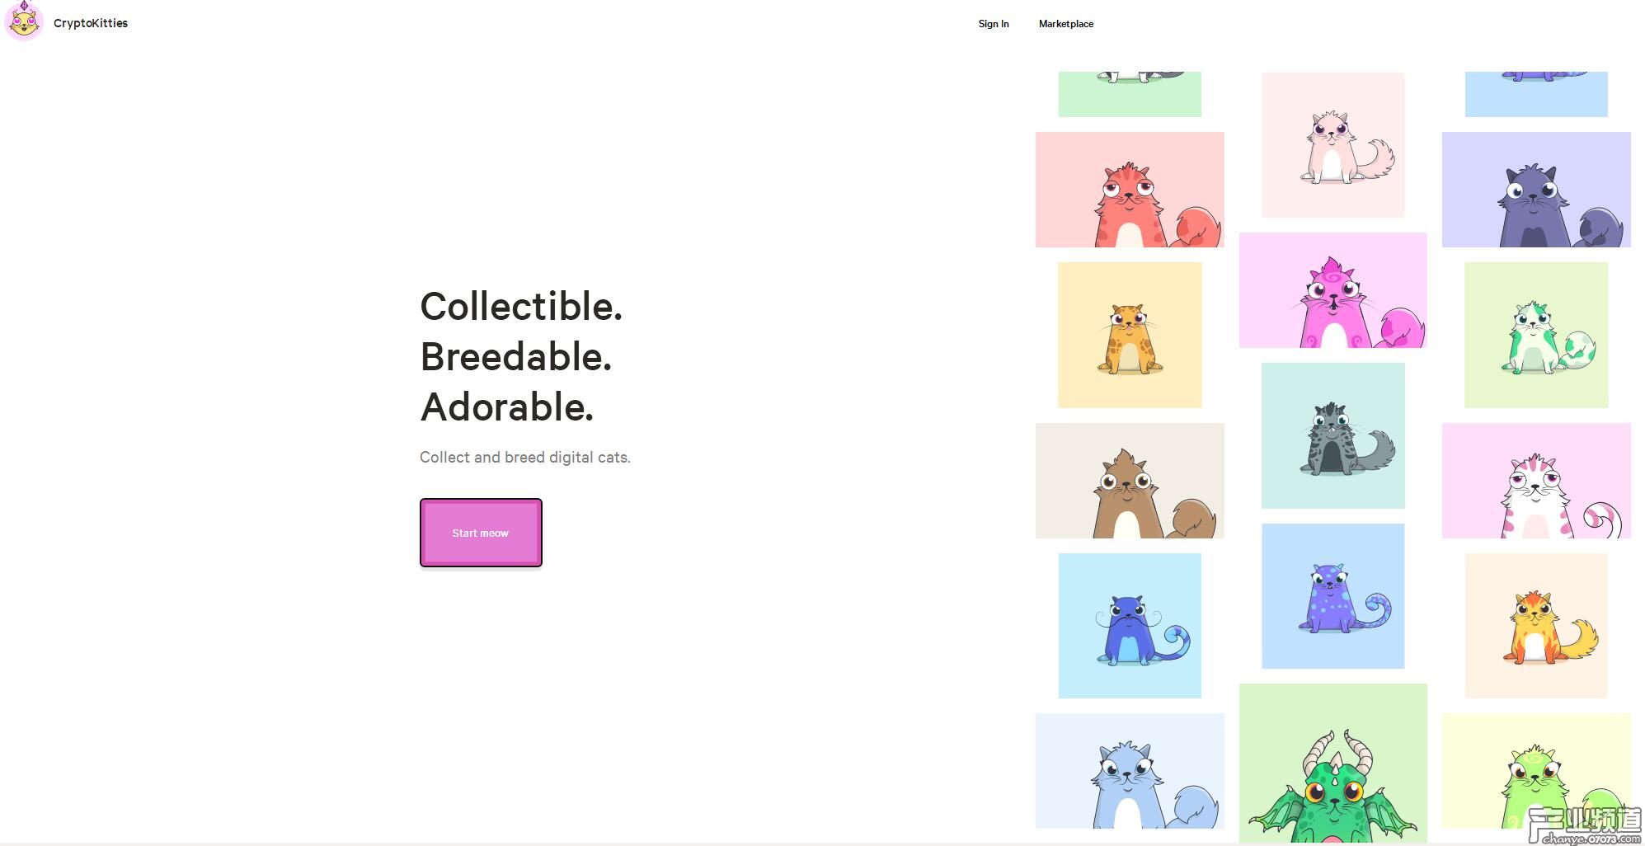Choose the hot pink swirl kitty
Screen dimensions: 1645x846
(x=1332, y=290)
